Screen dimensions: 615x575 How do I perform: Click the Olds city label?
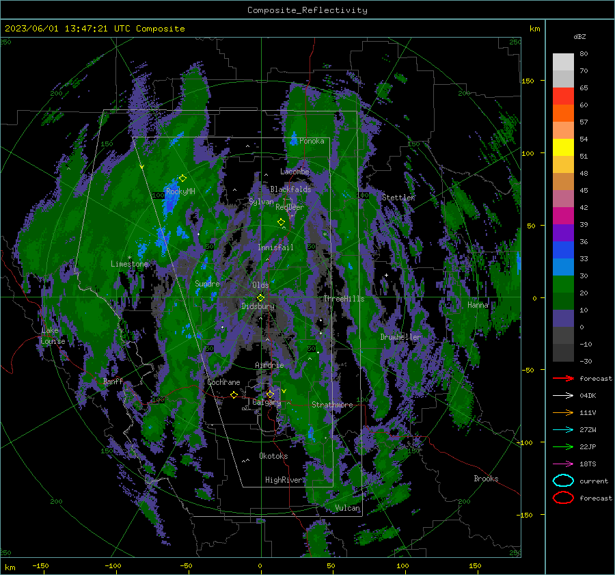(260, 285)
